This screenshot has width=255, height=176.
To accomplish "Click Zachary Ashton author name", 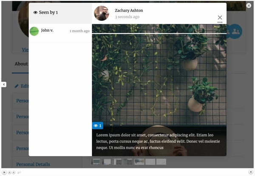I will [x=129, y=10].
